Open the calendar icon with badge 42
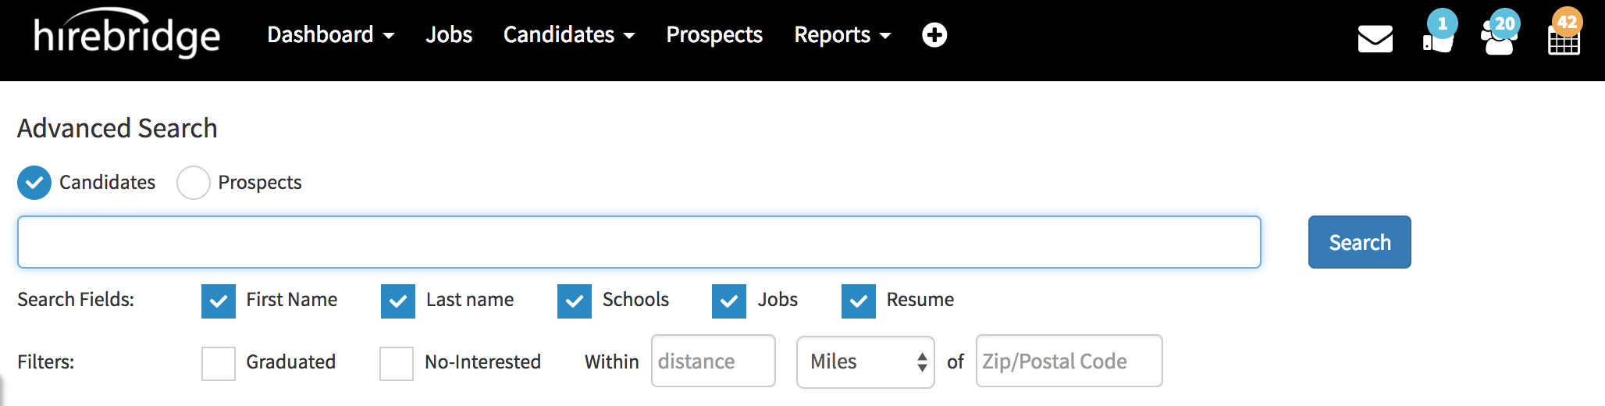Screen dimensions: 1605x406 click(1564, 39)
